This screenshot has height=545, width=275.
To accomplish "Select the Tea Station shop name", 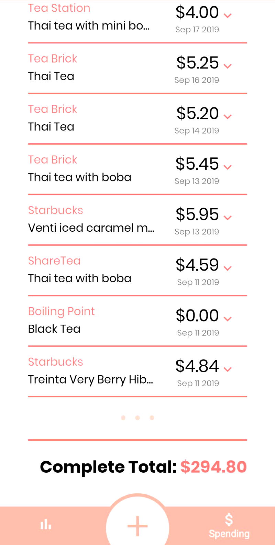I will tap(59, 8).
